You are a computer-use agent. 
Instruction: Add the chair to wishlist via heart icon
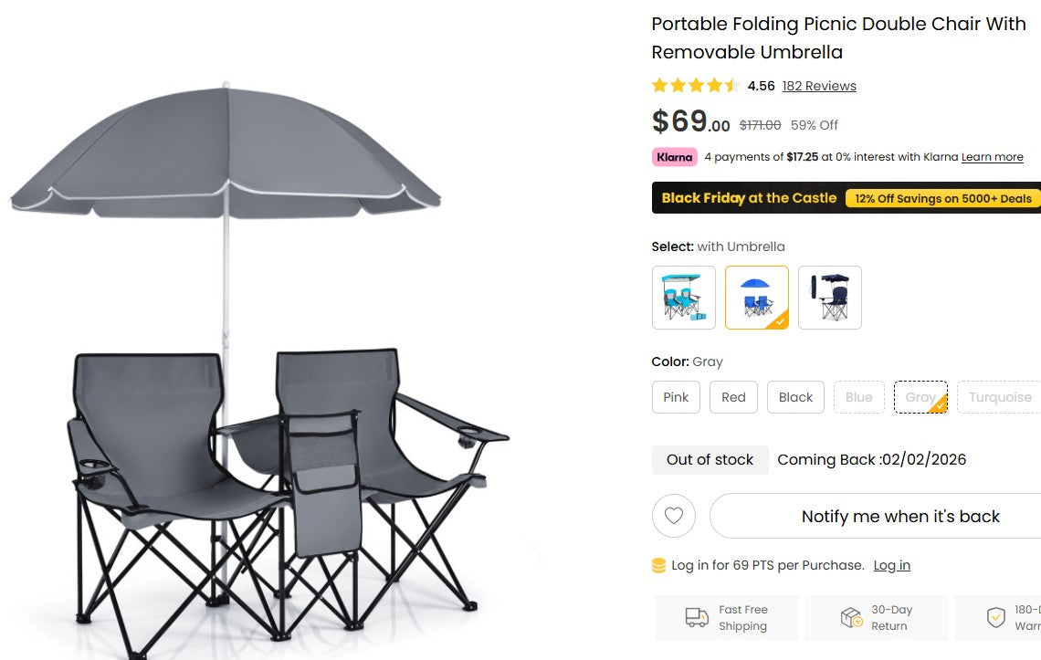pyautogui.click(x=673, y=516)
